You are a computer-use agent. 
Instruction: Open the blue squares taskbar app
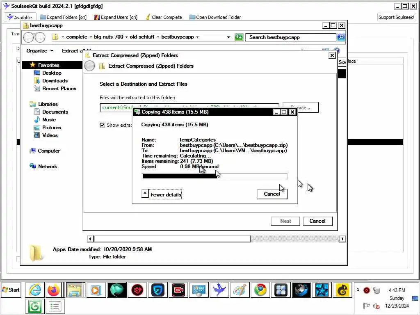pos(281,290)
